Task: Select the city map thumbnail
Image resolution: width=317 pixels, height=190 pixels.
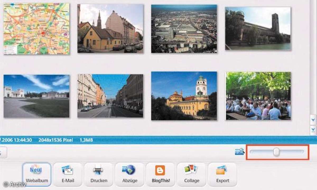Action: tap(36, 29)
